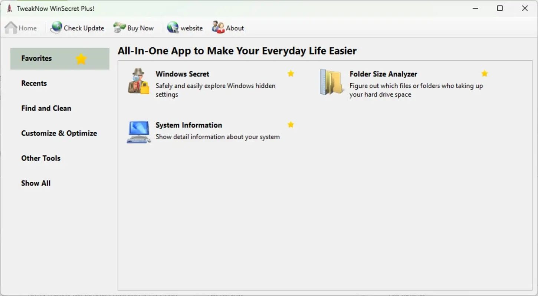538x296 pixels.
Task: Click the Buy Now money icon
Action: (x=119, y=28)
